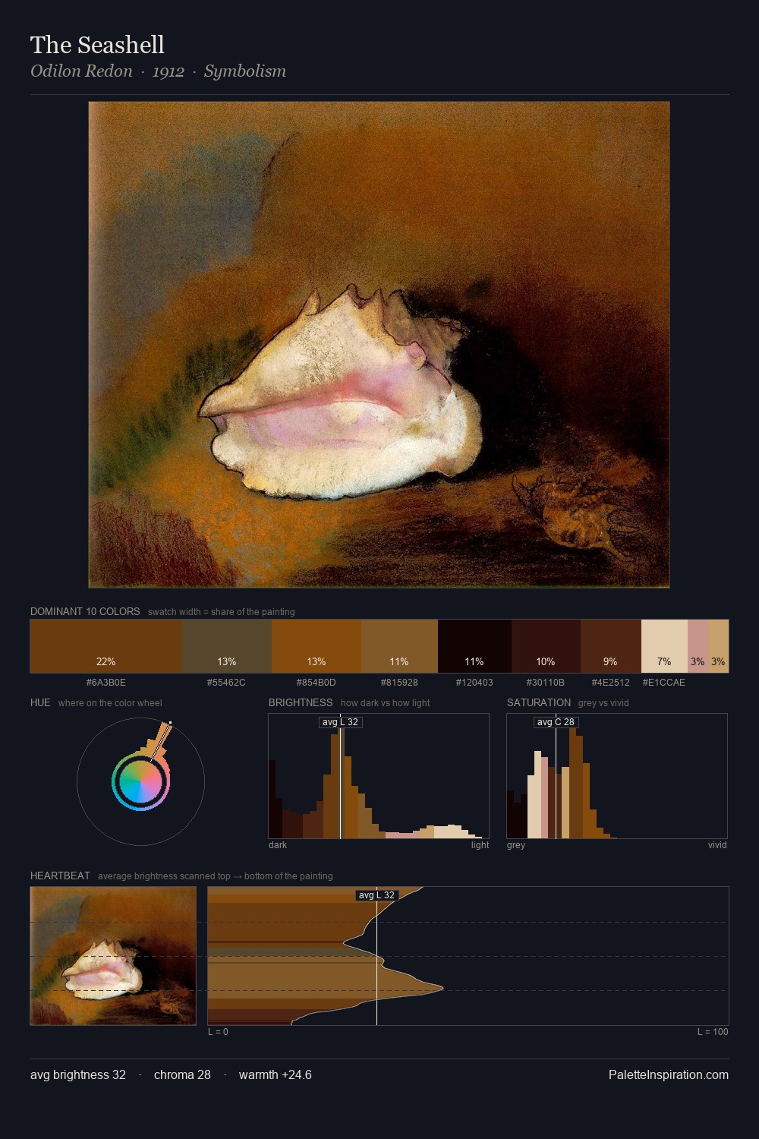Click the "Odilon Redon · 1912 · Symbolism" subtitle

coord(158,71)
